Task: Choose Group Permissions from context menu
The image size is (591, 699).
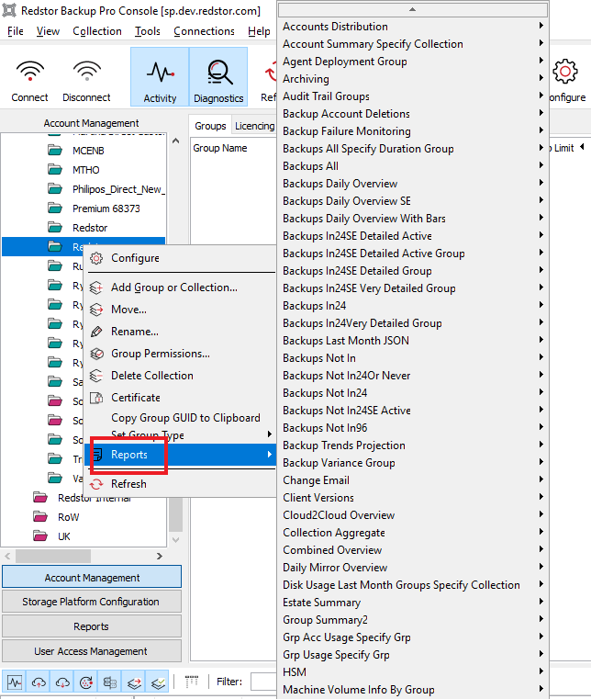Action: [x=180, y=354]
